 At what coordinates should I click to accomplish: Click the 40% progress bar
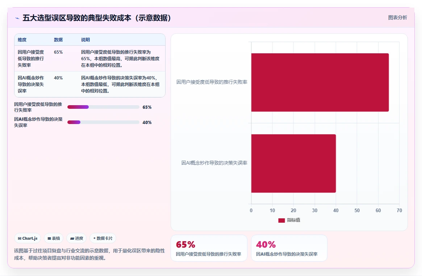pyautogui.click(x=103, y=122)
